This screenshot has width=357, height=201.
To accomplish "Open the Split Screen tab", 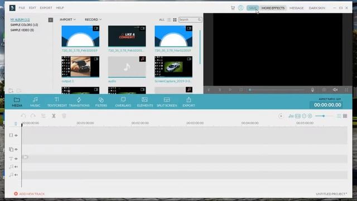I will coord(167,102).
